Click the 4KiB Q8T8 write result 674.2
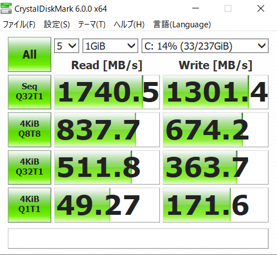The height and width of the screenshot is (255, 277). pyautogui.click(x=216, y=129)
